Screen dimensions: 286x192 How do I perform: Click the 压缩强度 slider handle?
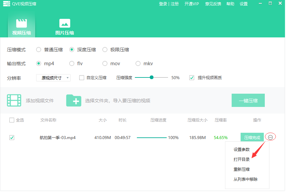coord(151,77)
